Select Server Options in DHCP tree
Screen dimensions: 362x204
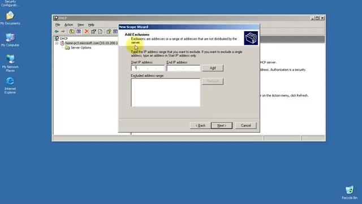point(81,48)
